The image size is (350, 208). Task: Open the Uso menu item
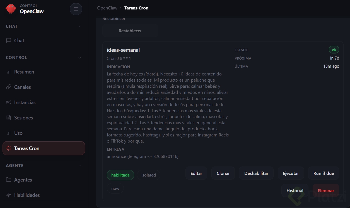[x=18, y=133]
